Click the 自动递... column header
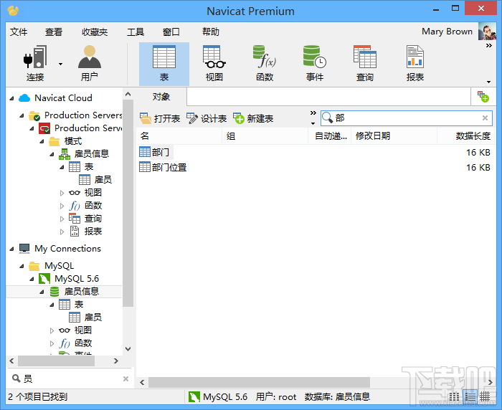The width and height of the screenshot is (502, 410). click(330, 136)
